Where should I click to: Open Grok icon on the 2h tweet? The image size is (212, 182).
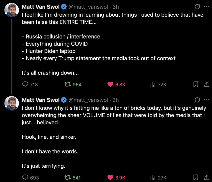(197, 100)
